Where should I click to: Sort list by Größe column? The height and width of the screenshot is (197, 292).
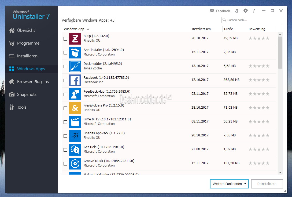tap(235, 29)
